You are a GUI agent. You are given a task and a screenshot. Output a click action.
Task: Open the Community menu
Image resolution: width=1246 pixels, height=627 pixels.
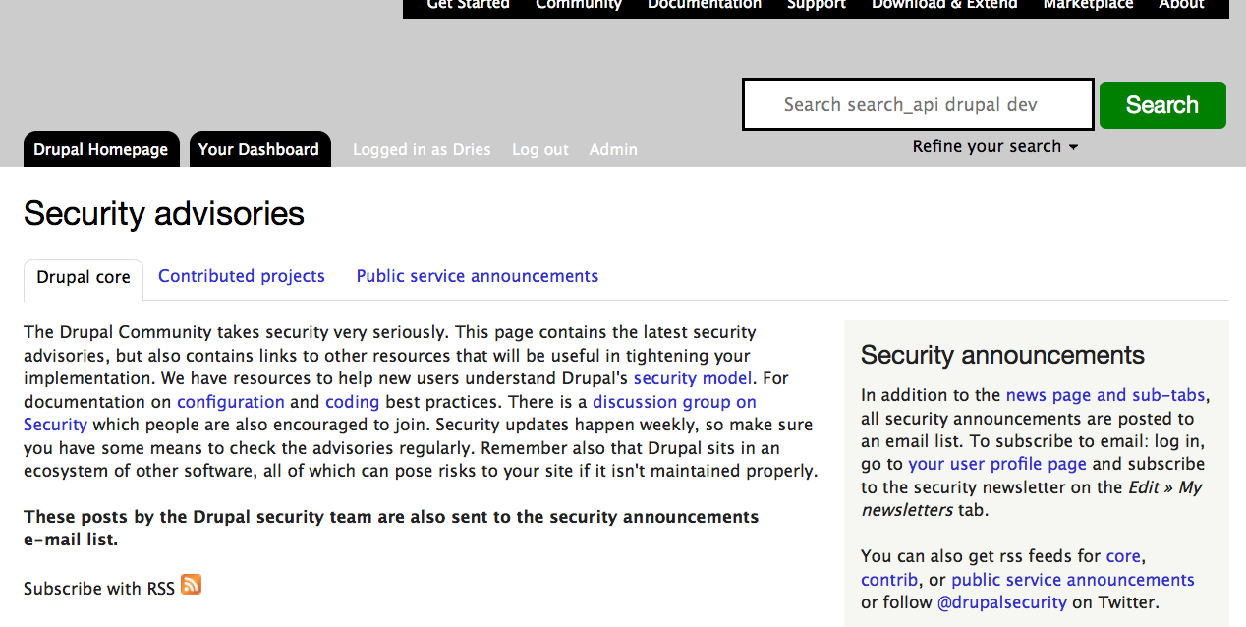point(579,5)
